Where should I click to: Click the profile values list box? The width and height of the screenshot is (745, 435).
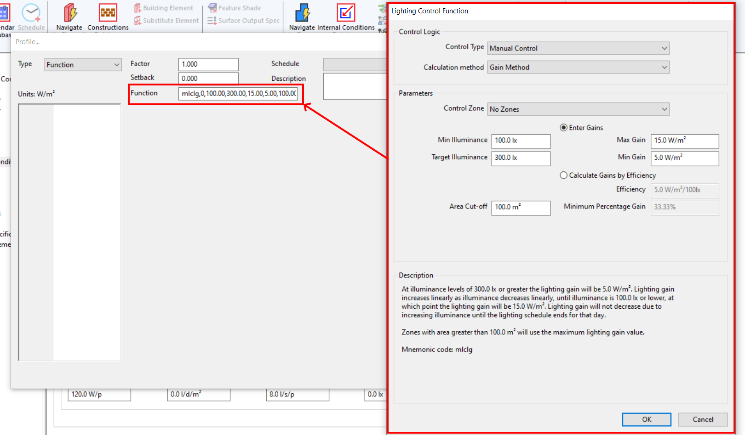(69, 232)
